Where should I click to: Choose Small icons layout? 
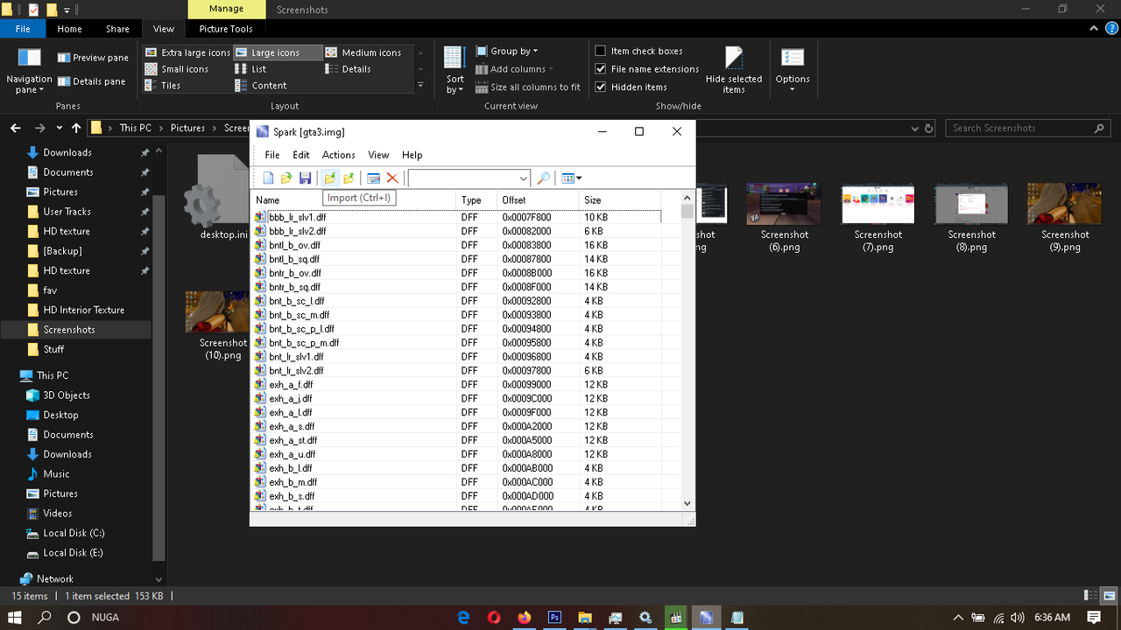tap(178, 69)
